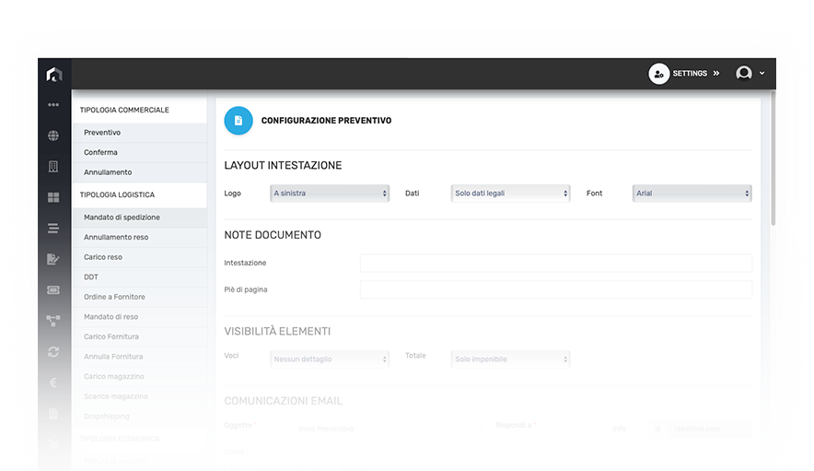Open the globe icon in sidebar
Screen dimensions: 814x471
pos(53,135)
